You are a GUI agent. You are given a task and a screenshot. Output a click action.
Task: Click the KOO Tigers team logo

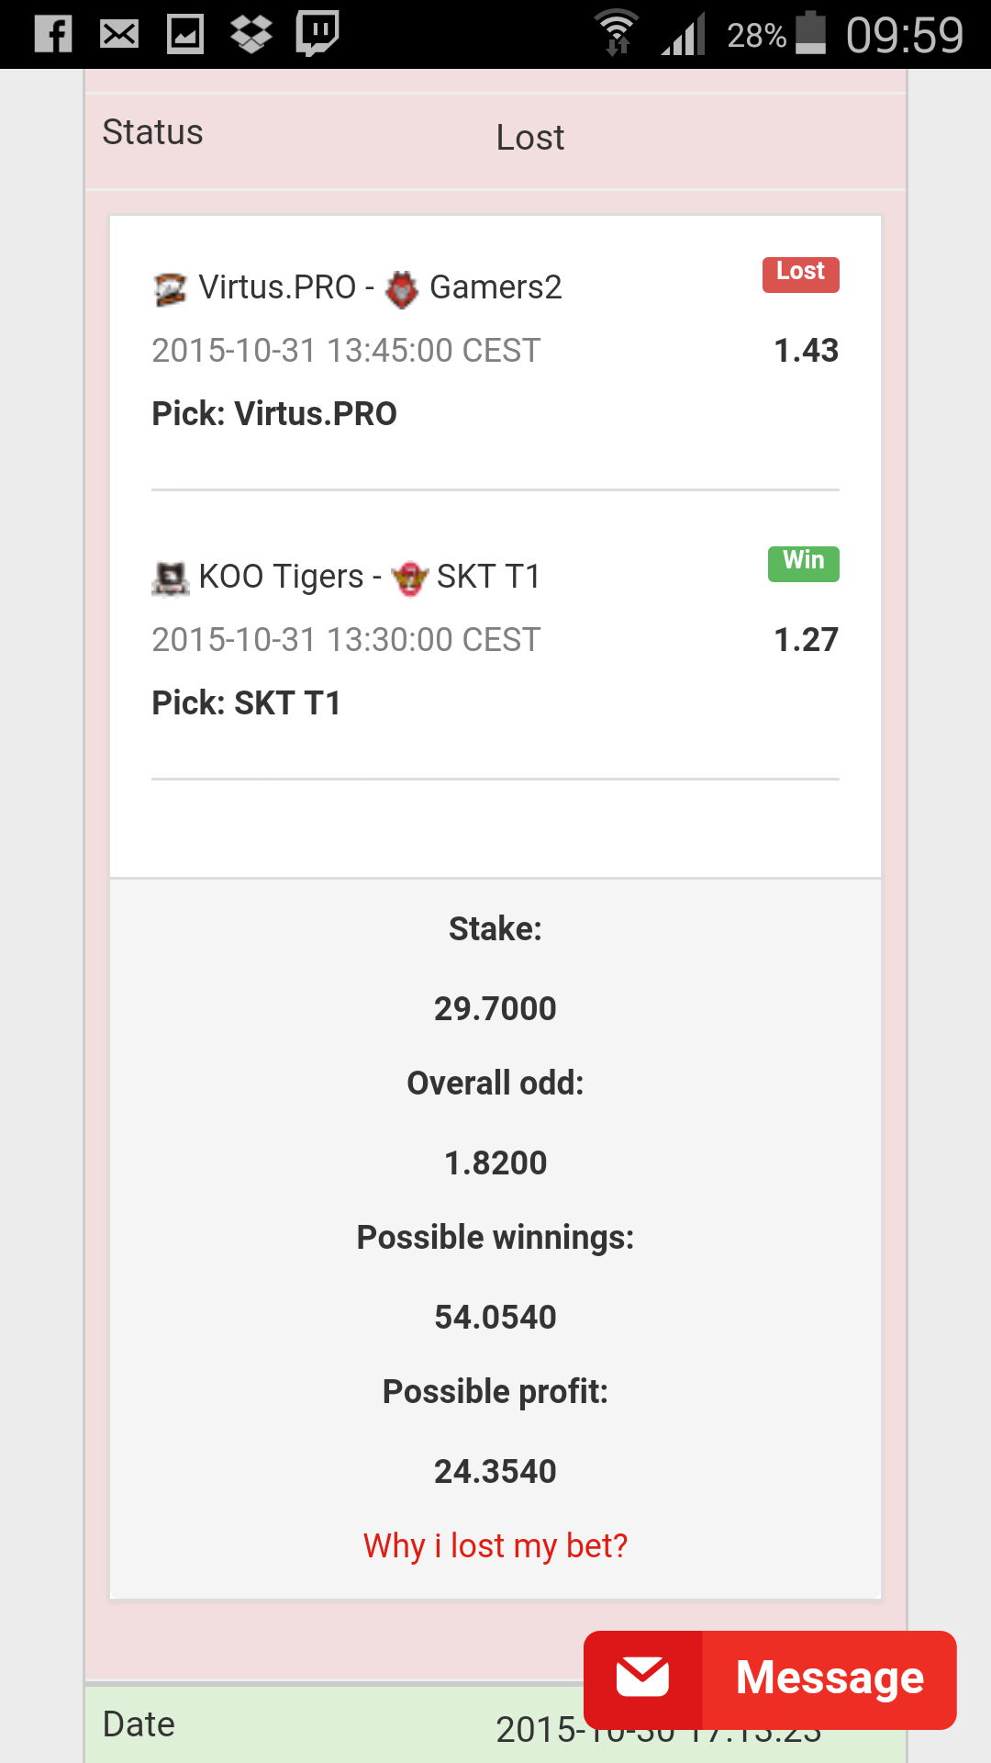coord(170,578)
